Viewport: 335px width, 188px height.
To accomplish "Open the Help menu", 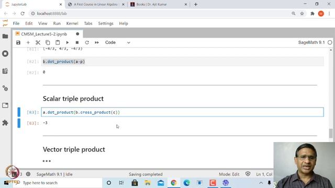I will pos(124,23).
